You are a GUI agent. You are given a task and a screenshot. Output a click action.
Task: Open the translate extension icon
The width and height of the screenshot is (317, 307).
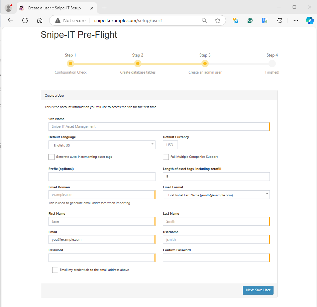click(x=235, y=20)
